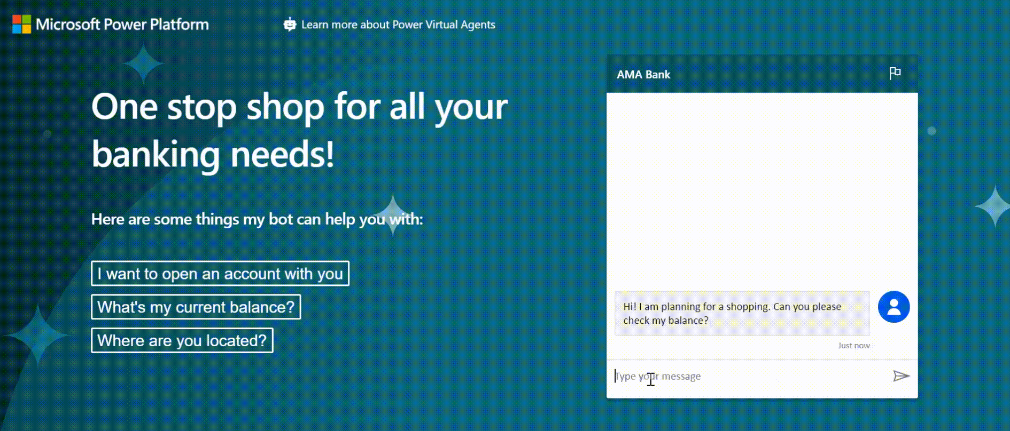
Task: Select 'I want to open an account with you'
Action: [220, 274]
